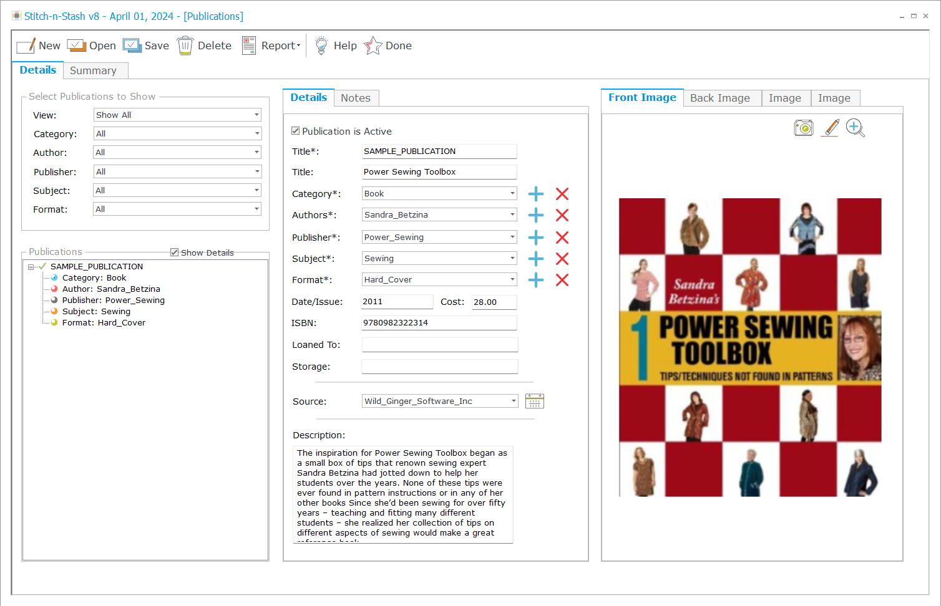
Task: Add a new Category with the plus icon
Action: tap(536, 194)
